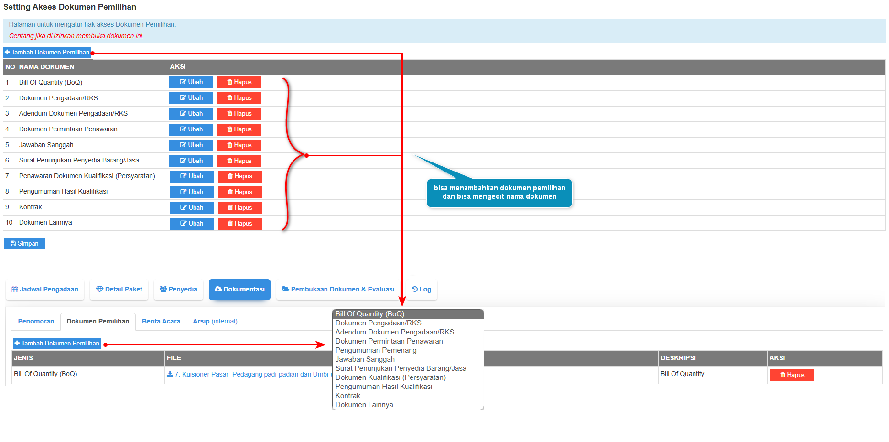The image size is (889, 442).
Task: Click Ubah for Bill Of Quantity (BoQ)
Action: pyautogui.click(x=191, y=82)
